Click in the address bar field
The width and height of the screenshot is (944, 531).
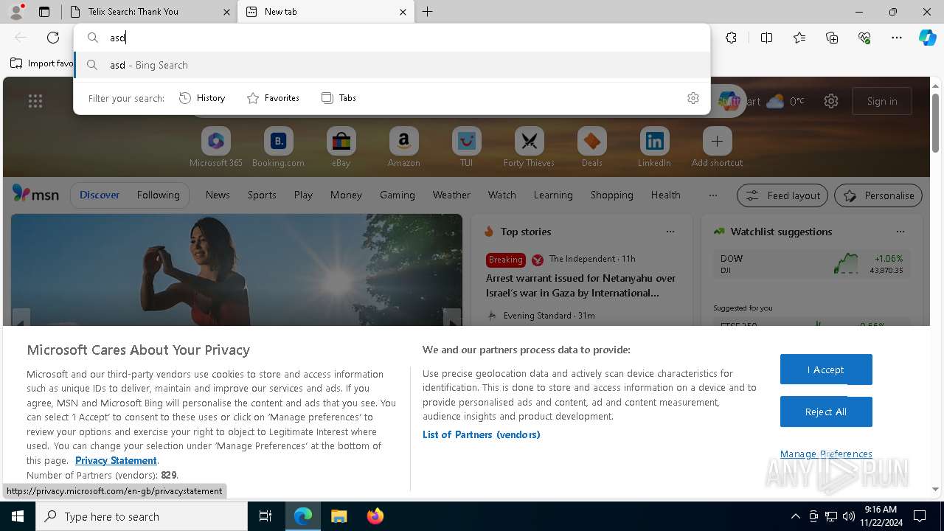pos(392,38)
